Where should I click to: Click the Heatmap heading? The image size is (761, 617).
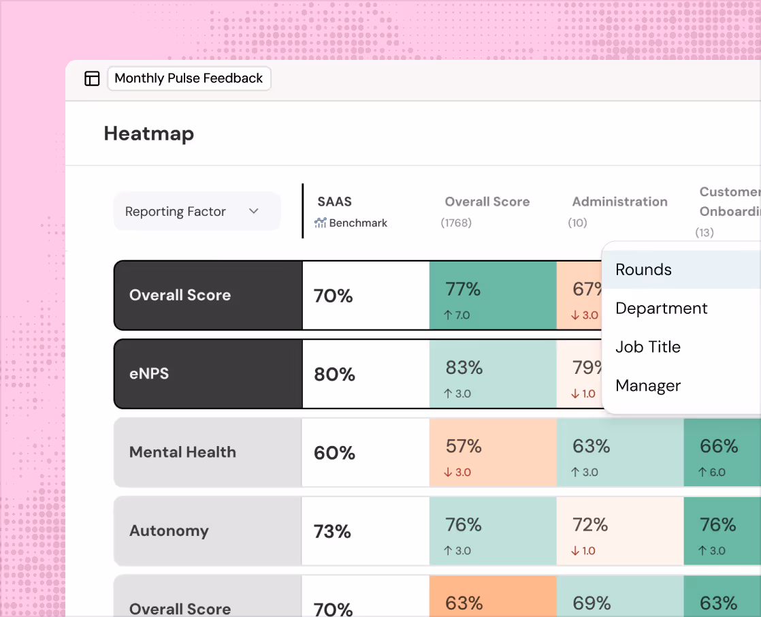click(149, 134)
